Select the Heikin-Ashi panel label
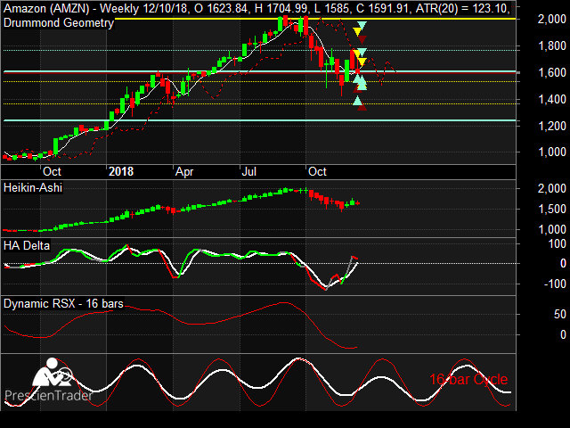This screenshot has height=428, width=570. point(33,188)
